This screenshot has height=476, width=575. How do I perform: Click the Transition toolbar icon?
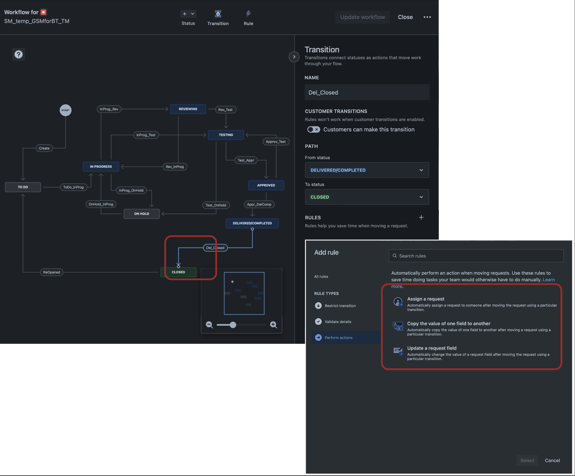218,14
